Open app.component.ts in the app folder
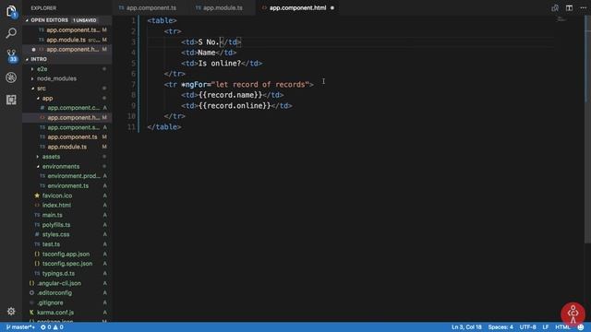 [x=67, y=137]
